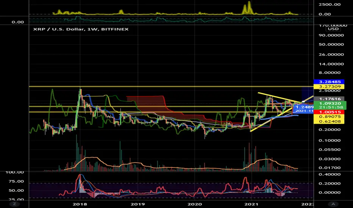This screenshot has width=353, height=208.
Task: Select the yellow 3.27309 price label
Action: (329, 87)
